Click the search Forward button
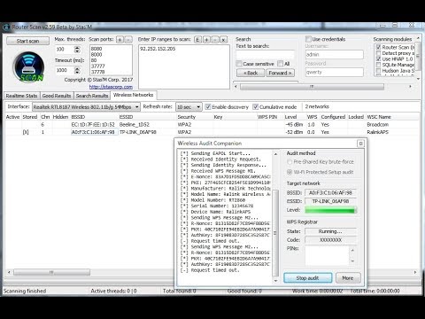 pyautogui.click(x=280, y=73)
